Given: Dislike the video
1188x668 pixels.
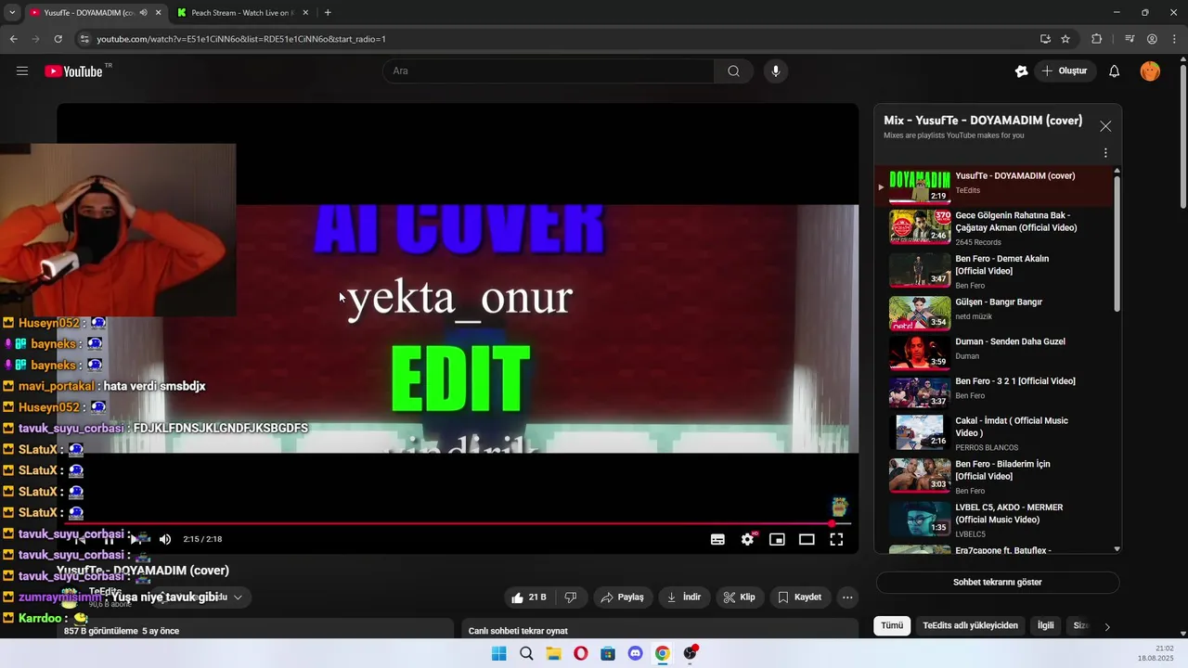Looking at the screenshot, I should click(571, 597).
